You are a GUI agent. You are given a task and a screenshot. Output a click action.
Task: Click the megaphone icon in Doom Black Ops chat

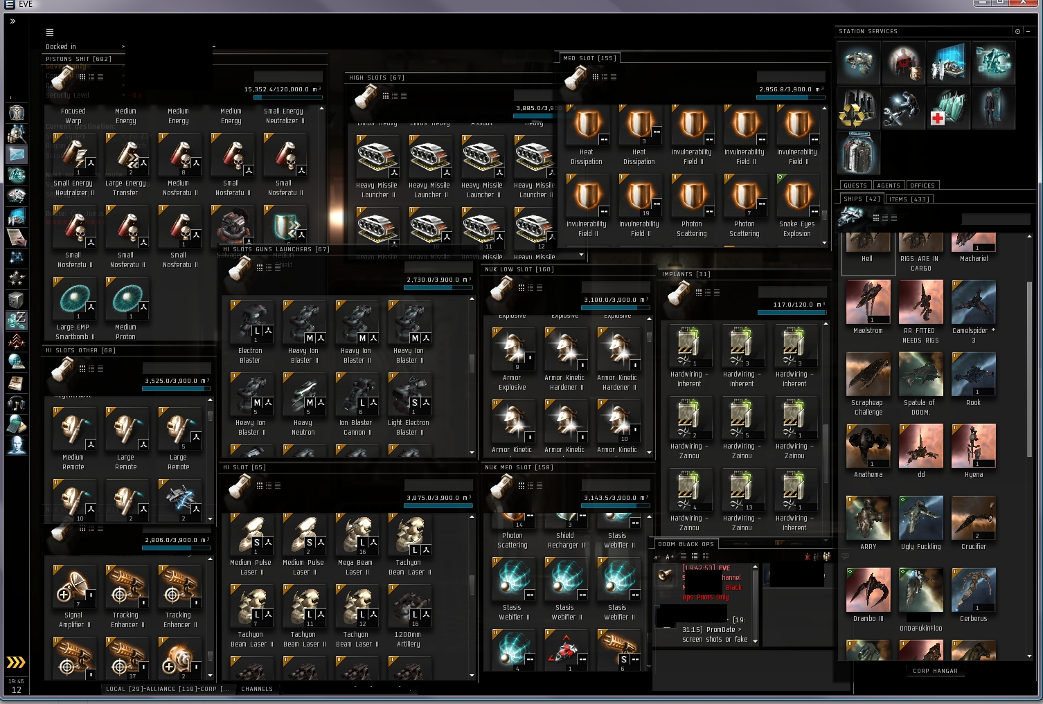tap(666, 575)
